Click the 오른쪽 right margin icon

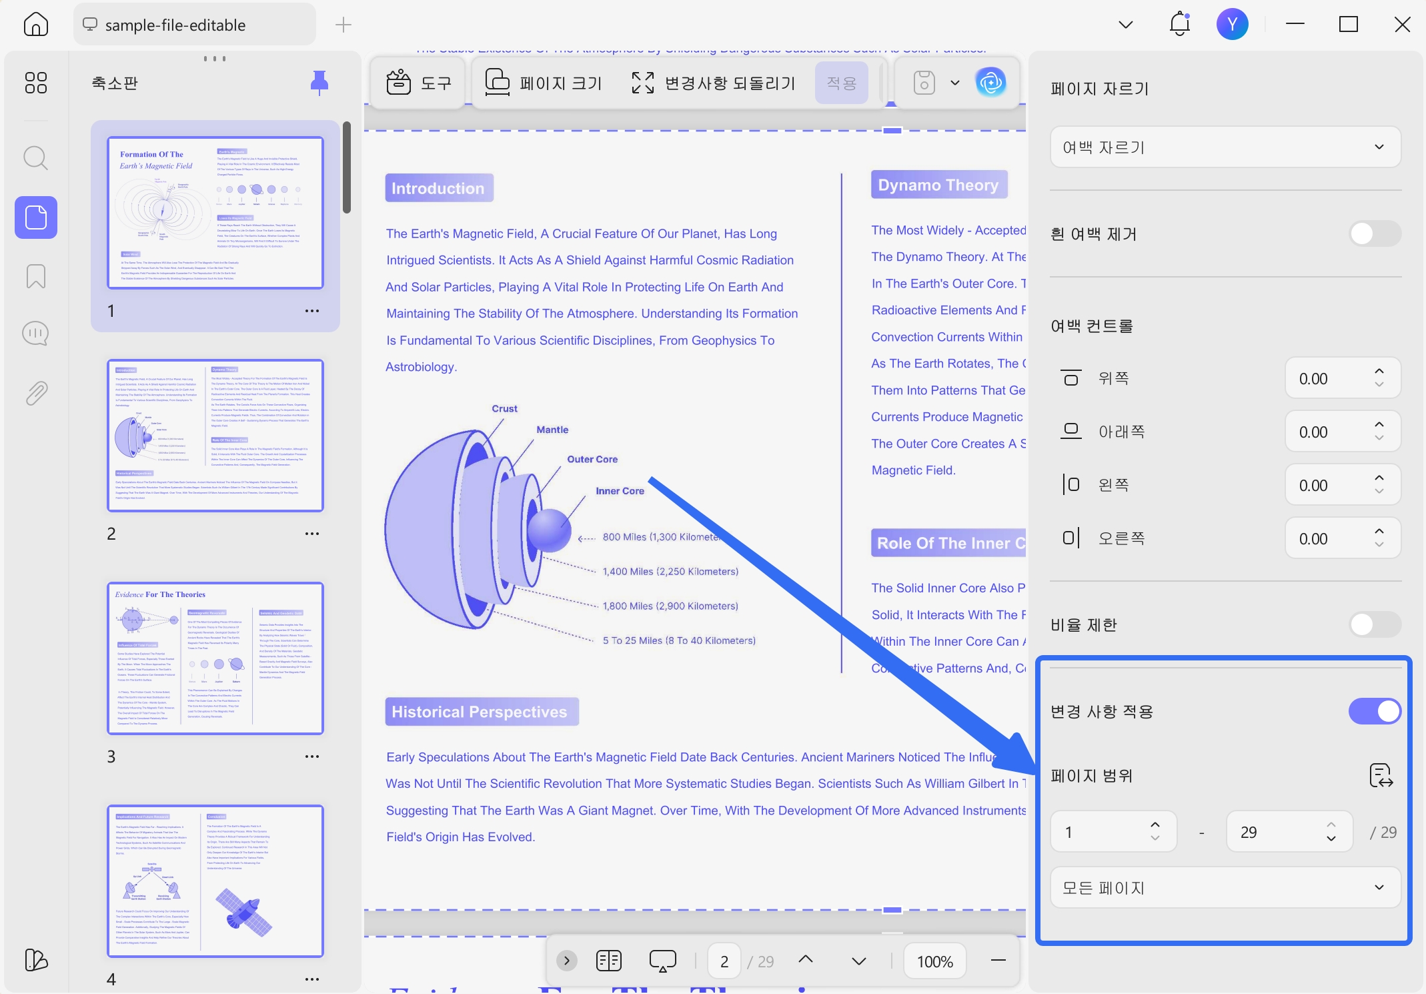[x=1071, y=538]
